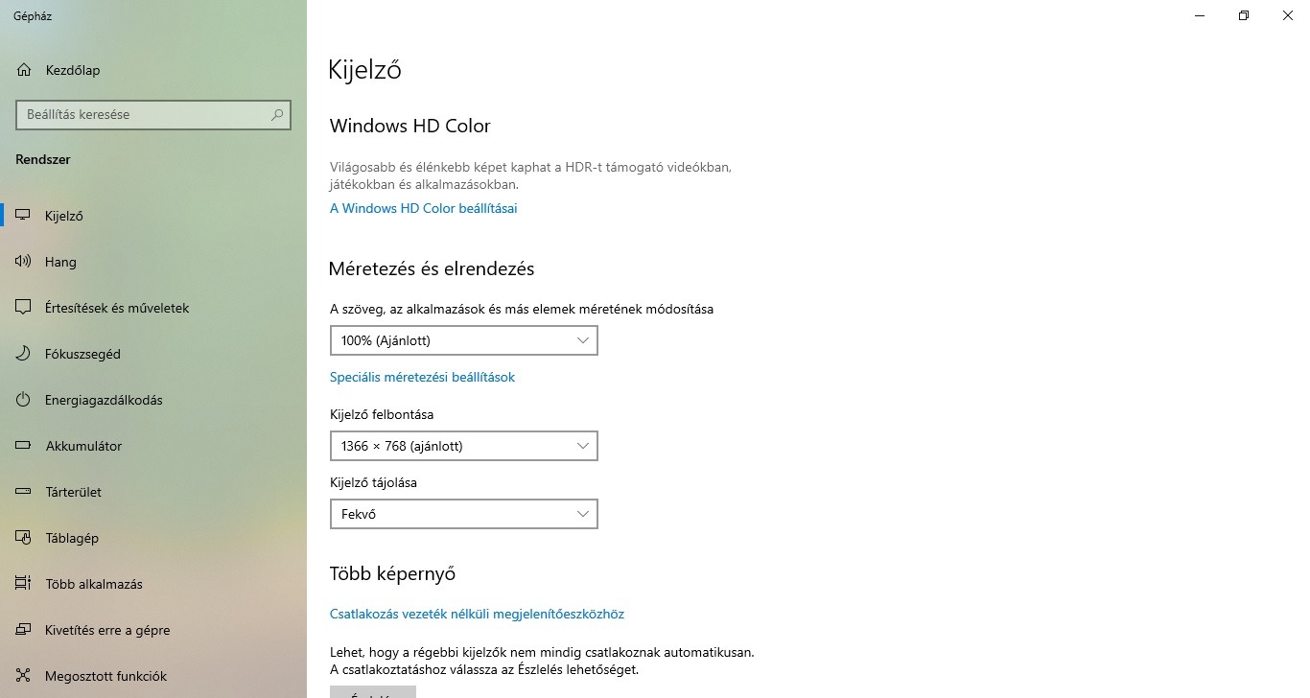This screenshot has width=1310, height=698.
Task: Open A Windows HD Color beállításai link
Action: click(423, 208)
